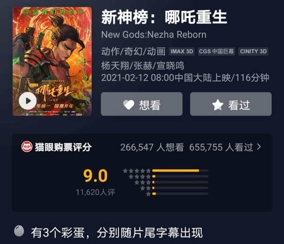Select the CINITY 3D format tag
This screenshot has height=244, width=284.
pos(253,52)
